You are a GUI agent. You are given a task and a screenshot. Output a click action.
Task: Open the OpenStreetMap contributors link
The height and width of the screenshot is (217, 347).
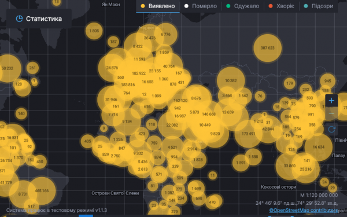click(304, 210)
